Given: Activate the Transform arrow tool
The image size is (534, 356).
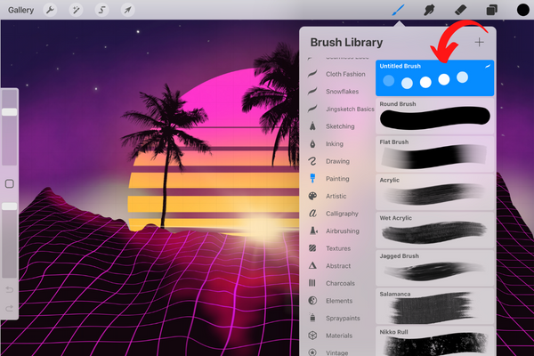Looking at the screenshot, I should [x=127, y=10].
